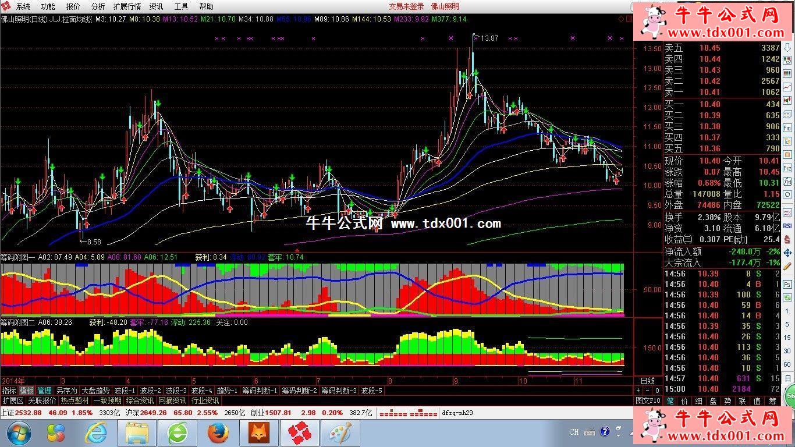
Task: Open Firefox from the Windows taskbar
Action: tap(218, 434)
